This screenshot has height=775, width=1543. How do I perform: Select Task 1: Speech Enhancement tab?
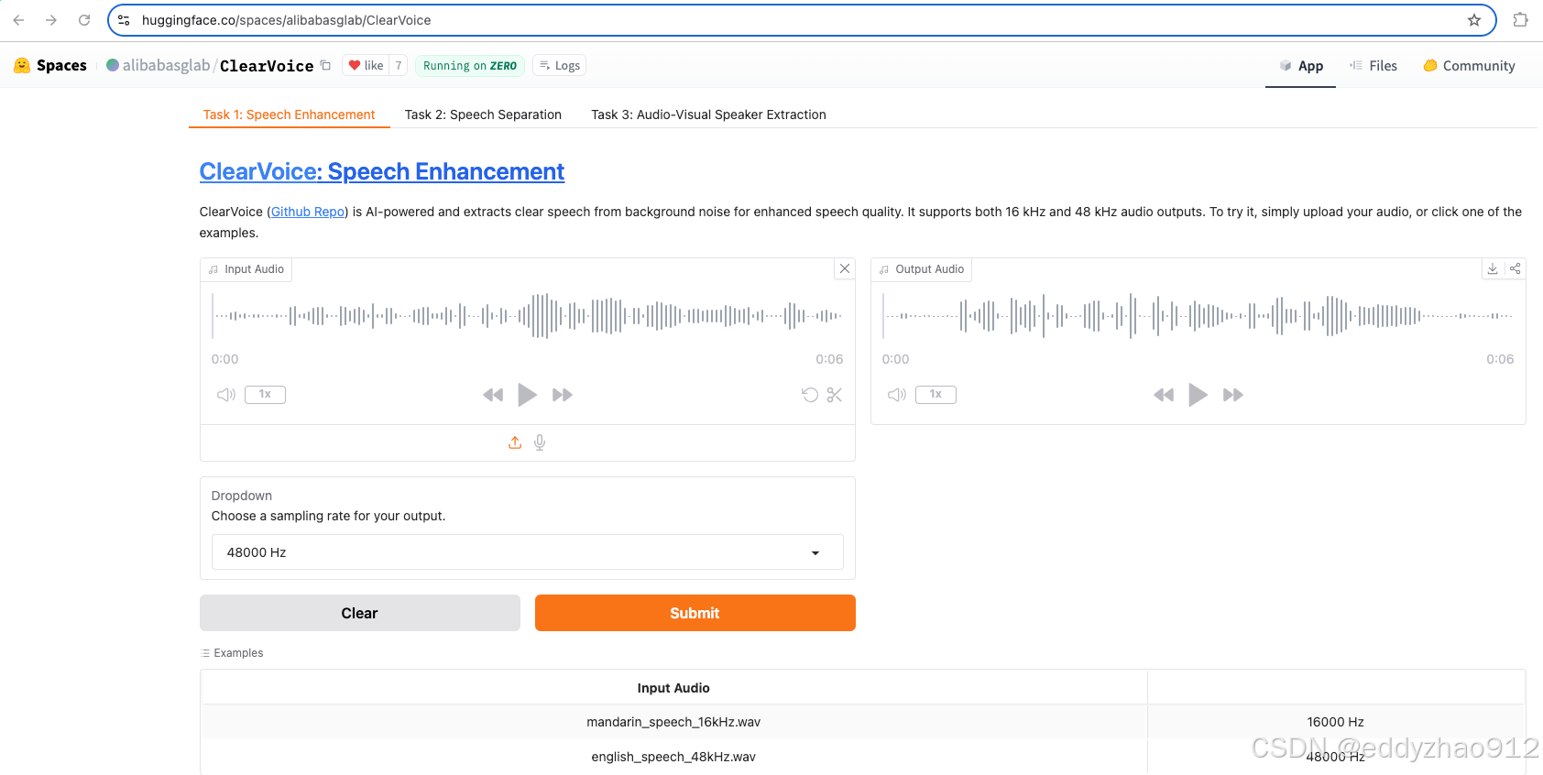(x=290, y=115)
